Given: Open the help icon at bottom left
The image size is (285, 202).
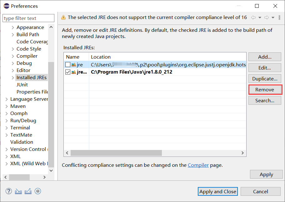Looking at the screenshot, I should (9, 191).
